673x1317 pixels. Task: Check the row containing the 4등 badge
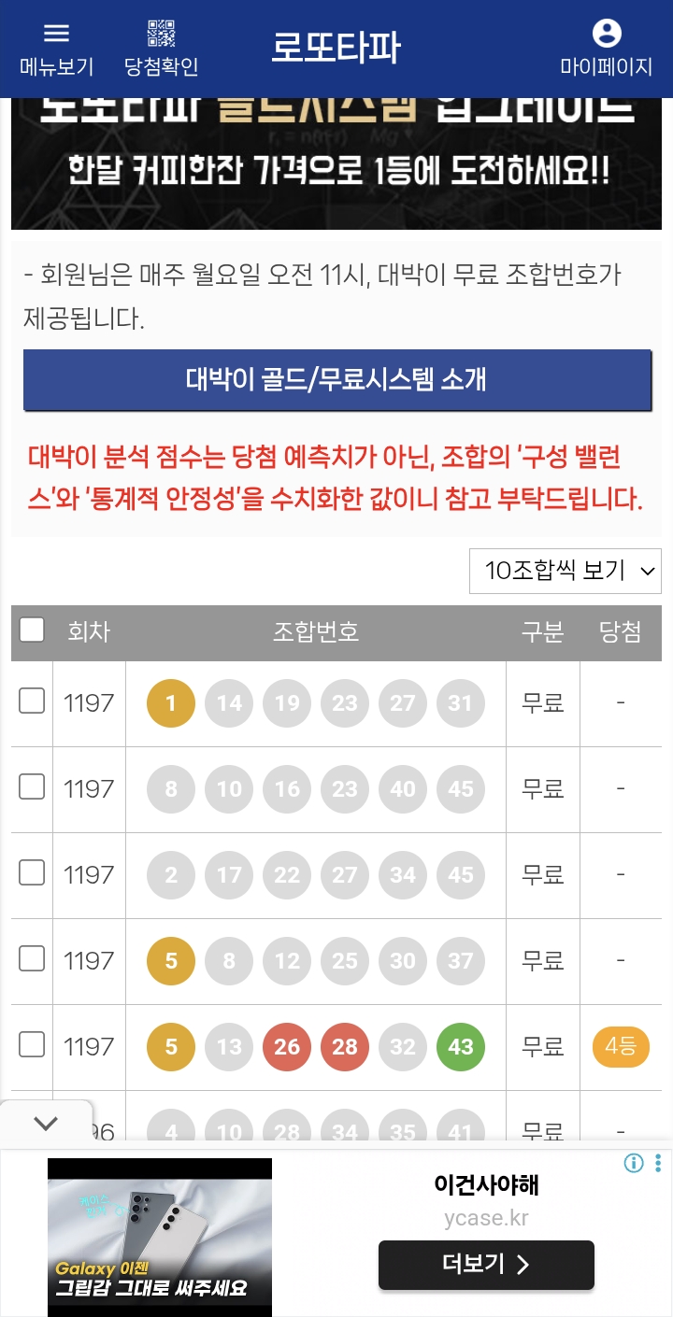pos(32,1044)
